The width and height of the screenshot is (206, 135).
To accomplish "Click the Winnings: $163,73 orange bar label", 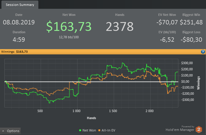I will pos(14,52).
